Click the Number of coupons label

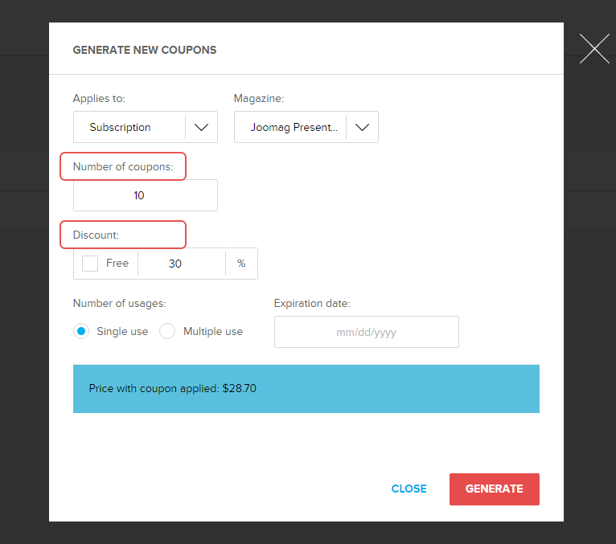[x=123, y=167]
